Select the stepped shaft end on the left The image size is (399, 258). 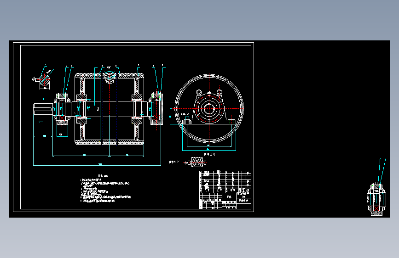[x=43, y=109]
